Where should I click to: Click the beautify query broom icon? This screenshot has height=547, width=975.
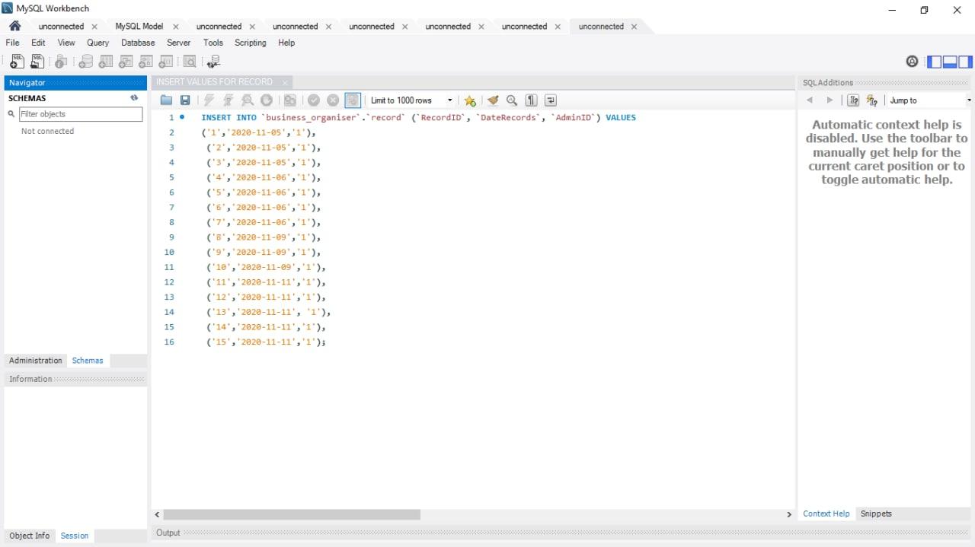[493, 100]
